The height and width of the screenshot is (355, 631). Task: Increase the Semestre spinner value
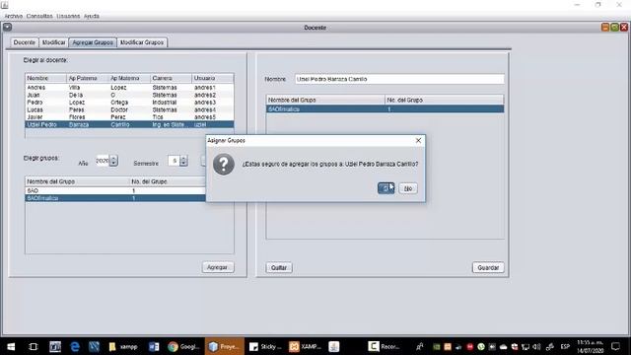[x=183, y=158]
